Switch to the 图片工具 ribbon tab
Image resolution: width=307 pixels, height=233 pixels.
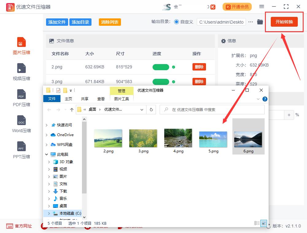122,99
